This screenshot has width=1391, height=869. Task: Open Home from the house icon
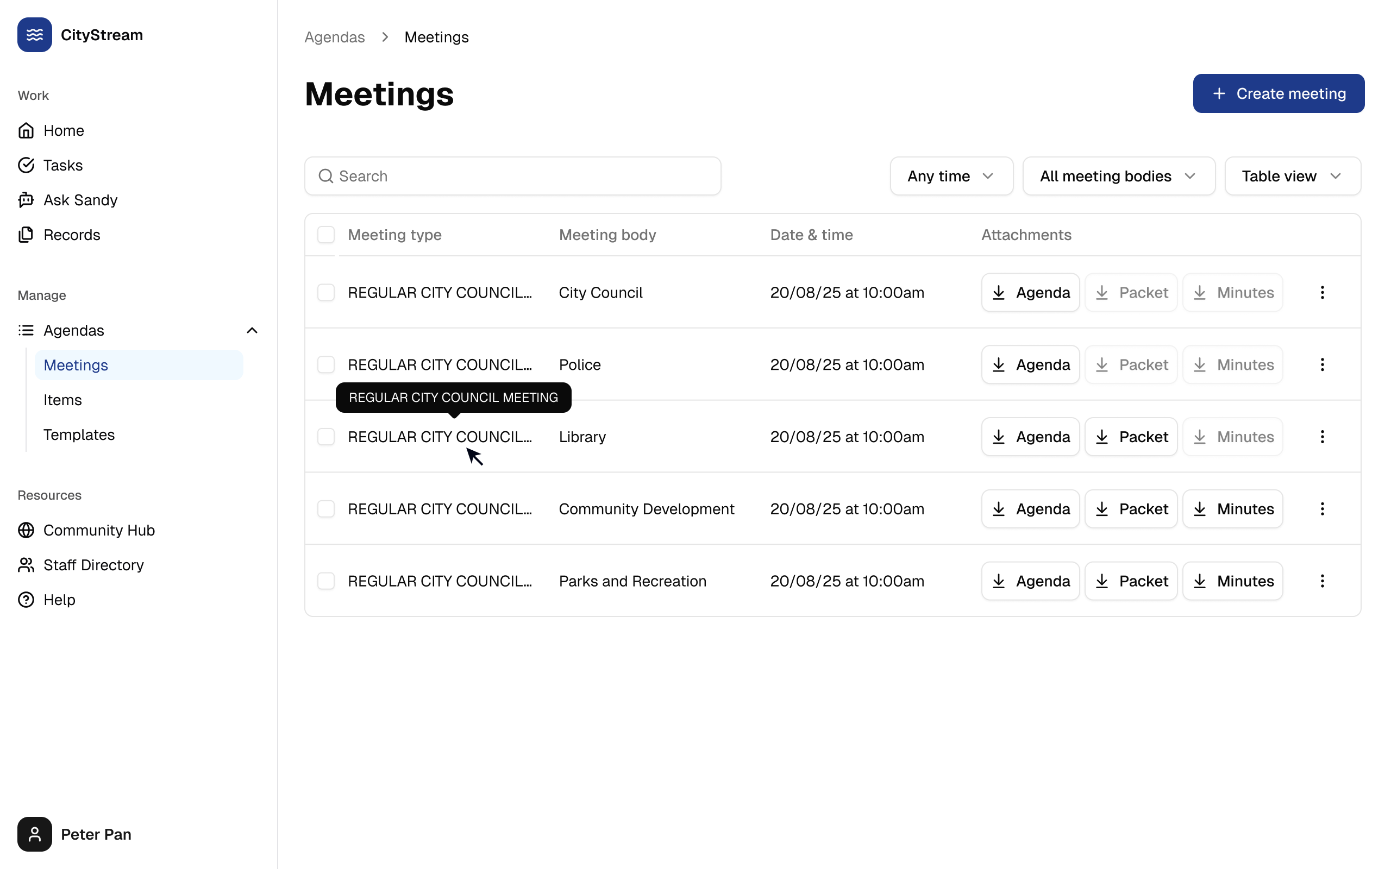tap(26, 130)
